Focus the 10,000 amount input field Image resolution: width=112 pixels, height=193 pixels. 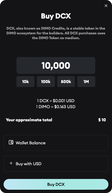click(x=56, y=65)
